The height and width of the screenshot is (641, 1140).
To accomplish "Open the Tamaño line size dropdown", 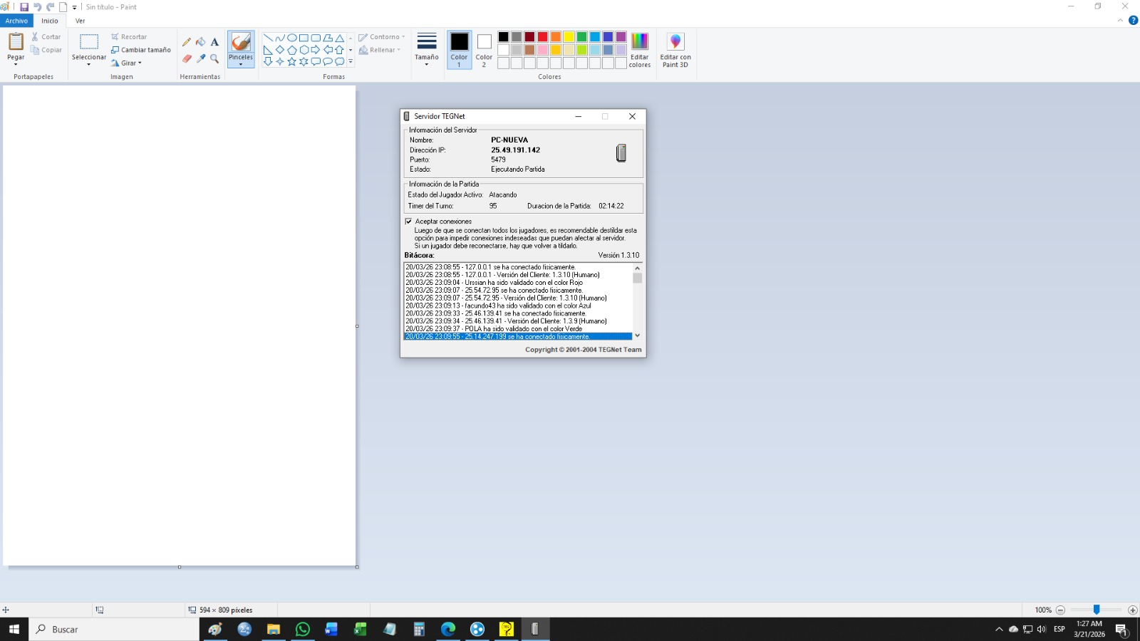I will [426, 49].
